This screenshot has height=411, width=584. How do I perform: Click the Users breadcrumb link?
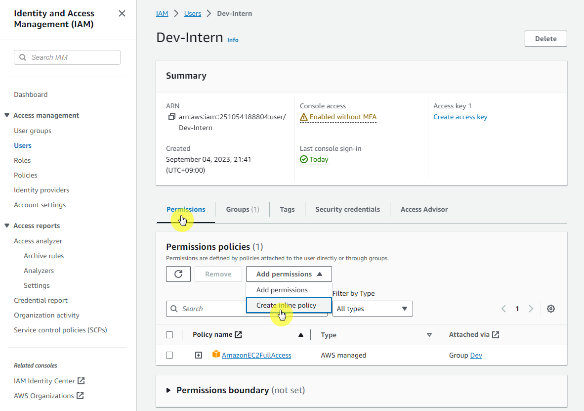coord(193,13)
